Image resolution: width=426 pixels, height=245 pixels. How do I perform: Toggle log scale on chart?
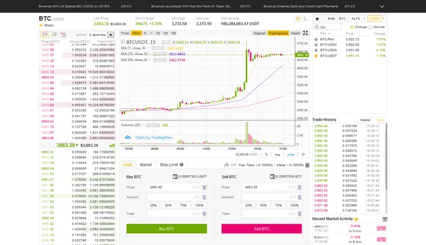pyautogui.click(x=278, y=155)
